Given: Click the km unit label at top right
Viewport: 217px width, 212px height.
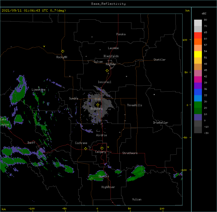Looking at the screenshot, I should click(187, 11).
